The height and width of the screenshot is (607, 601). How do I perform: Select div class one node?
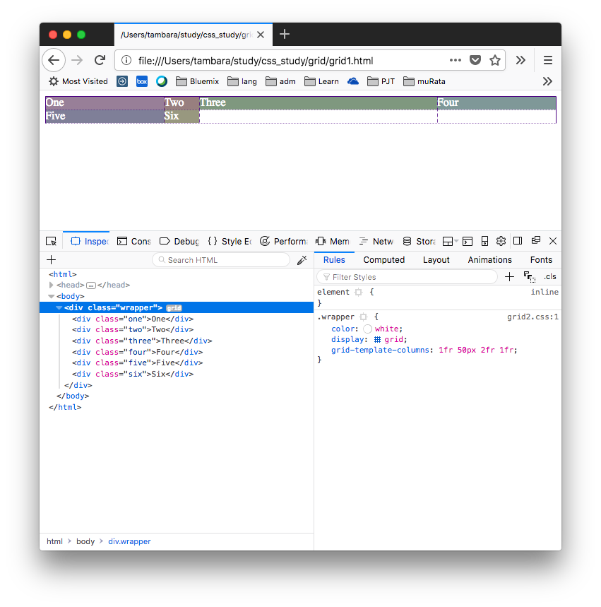pos(133,319)
